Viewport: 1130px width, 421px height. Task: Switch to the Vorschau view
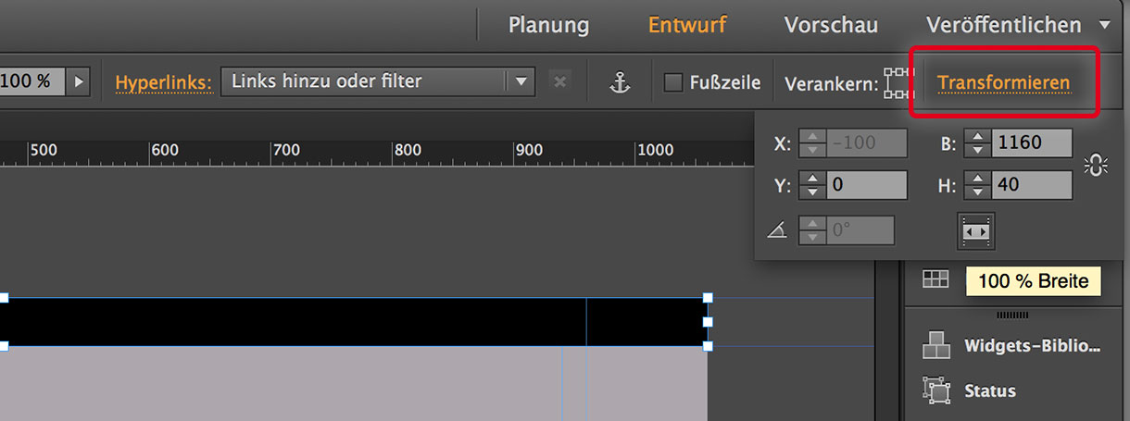coord(831,25)
